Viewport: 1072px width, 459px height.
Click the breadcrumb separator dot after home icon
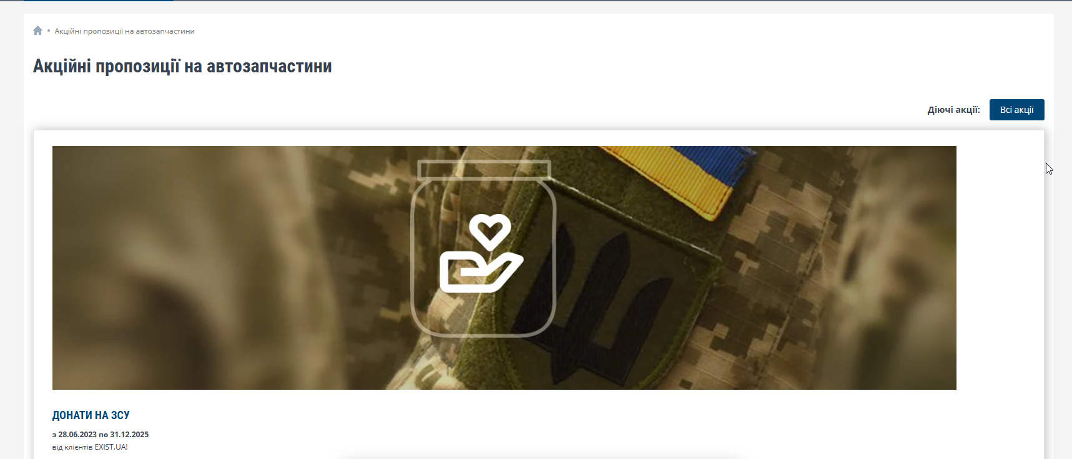point(49,31)
